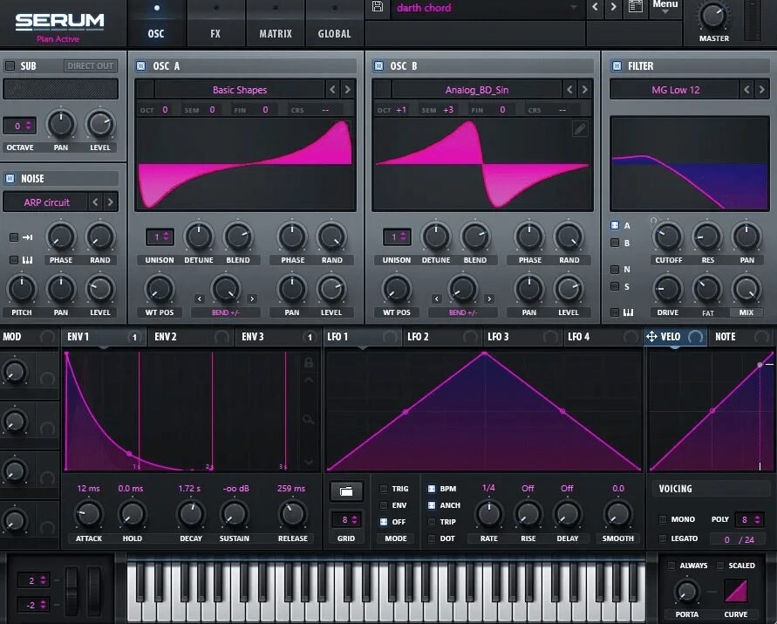Click OSC A warp mode right arrow
The height and width of the screenshot is (624, 777).
click(x=252, y=298)
